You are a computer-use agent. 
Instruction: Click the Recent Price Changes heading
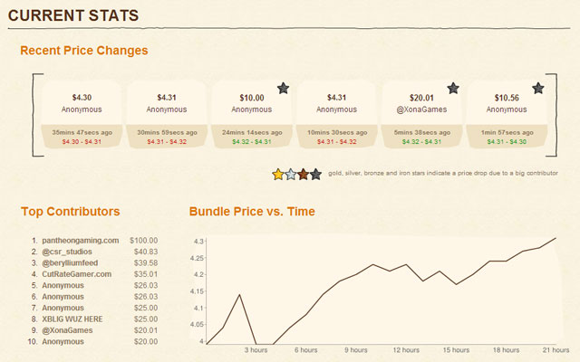pos(84,51)
